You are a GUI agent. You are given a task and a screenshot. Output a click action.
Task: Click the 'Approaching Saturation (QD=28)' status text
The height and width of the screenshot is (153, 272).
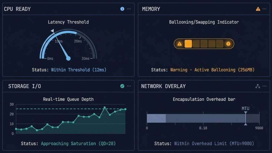click(78, 143)
